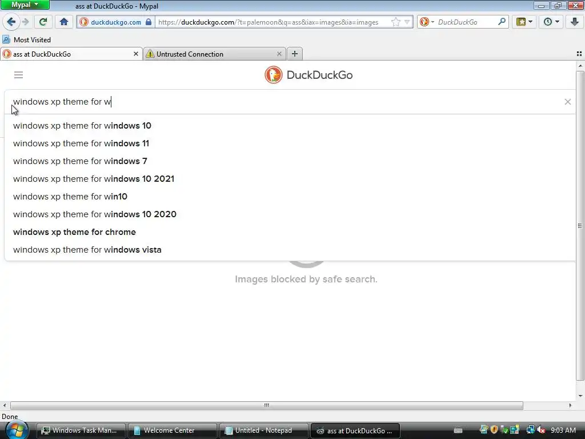Click the duckduckgo.com site identity button
This screenshot has height=439, width=585.
(115, 22)
